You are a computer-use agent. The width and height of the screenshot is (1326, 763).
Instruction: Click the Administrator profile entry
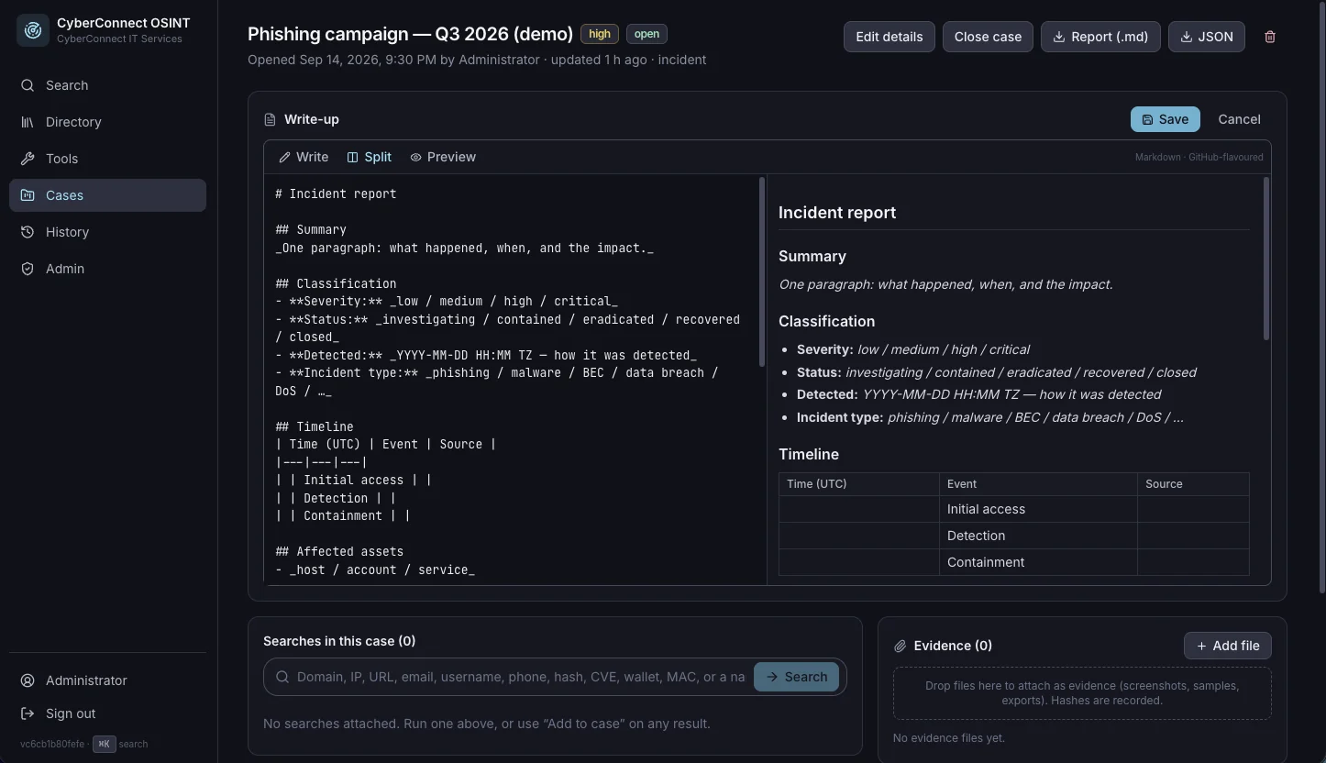point(107,680)
